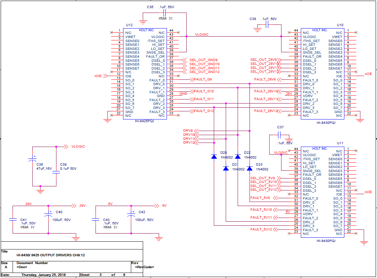Select 100uF, 50V value of C40
Screen dimensions: 377x278
click(x=62, y=220)
